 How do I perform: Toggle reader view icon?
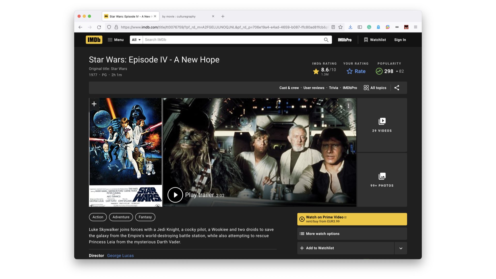pyautogui.click(x=333, y=27)
